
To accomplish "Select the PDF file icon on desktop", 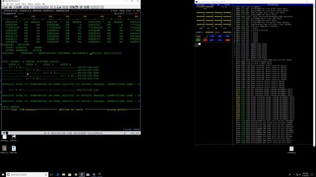I will tap(14, 149).
